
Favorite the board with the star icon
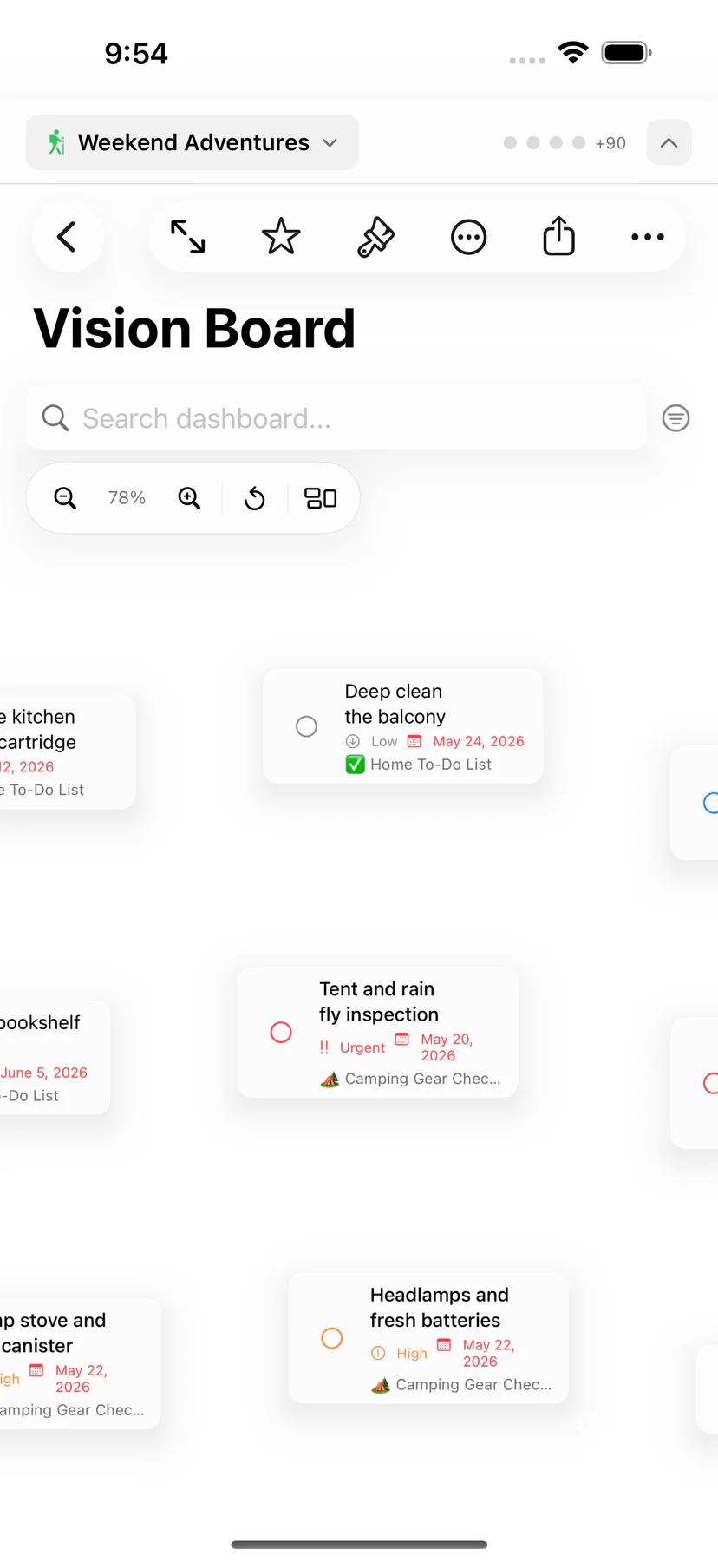[281, 237]
